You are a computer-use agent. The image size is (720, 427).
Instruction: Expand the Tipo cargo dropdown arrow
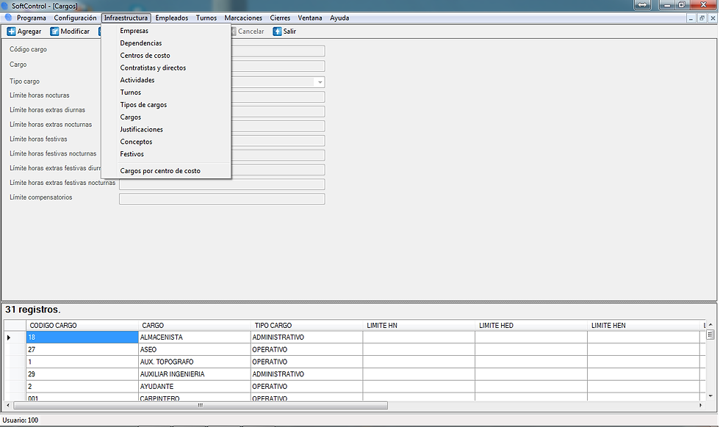(320, 82)
